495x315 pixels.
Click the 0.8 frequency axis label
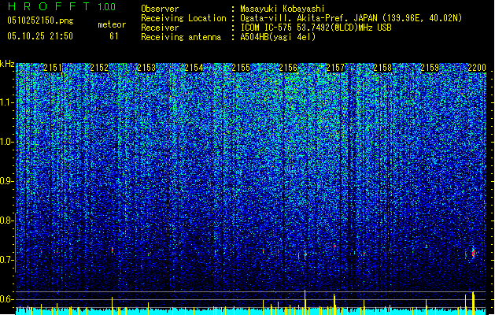tap(6, 220)
